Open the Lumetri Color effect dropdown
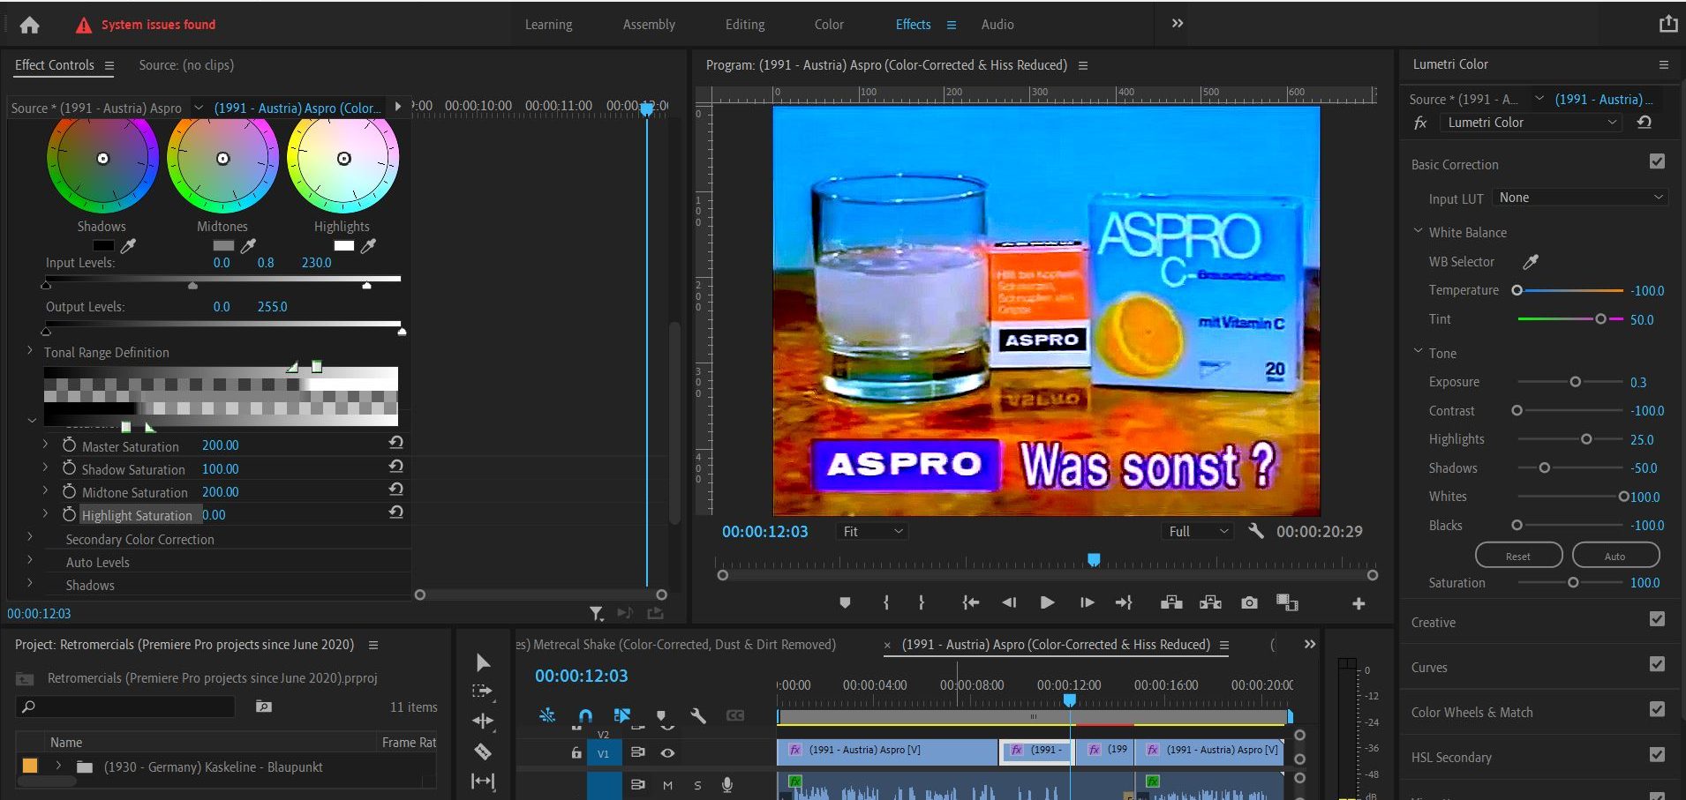Viewport: 1686px width, 800px height. [x=1532, y=123]
